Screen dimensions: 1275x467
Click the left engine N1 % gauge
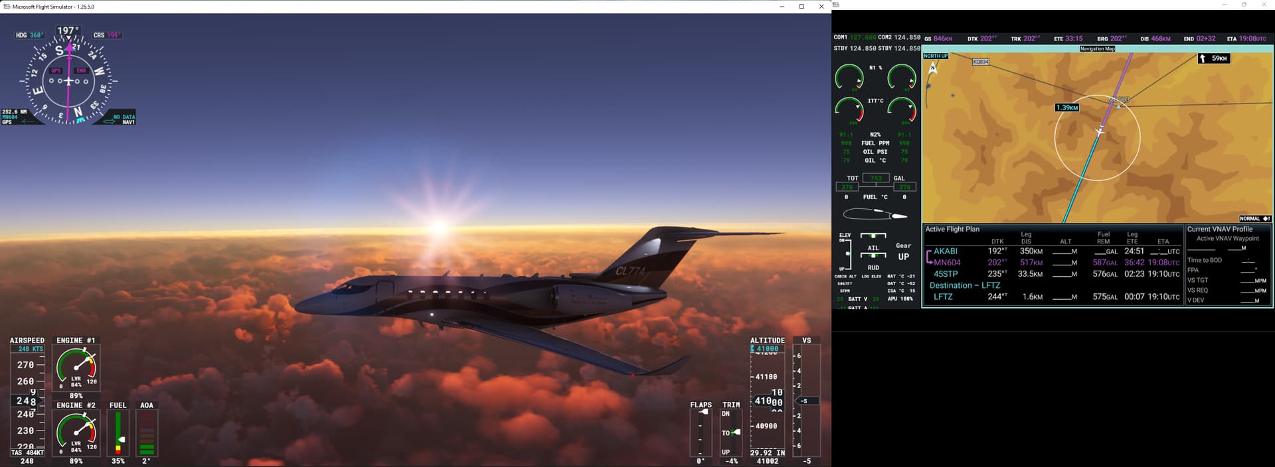pos(849,77)
